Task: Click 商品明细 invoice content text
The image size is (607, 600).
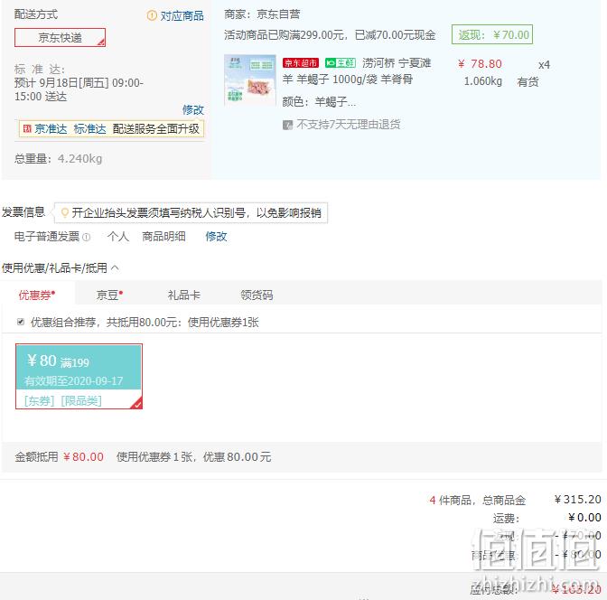Action: 163,236
